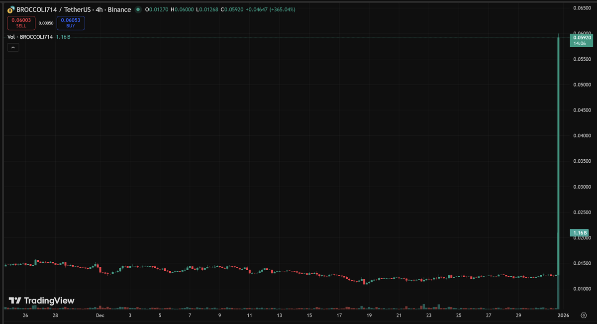Image resolution: width=597 pixels, height=324 pixels.
Task: Click the BROCCOLI714 coin logo icon
Action: 10,10
